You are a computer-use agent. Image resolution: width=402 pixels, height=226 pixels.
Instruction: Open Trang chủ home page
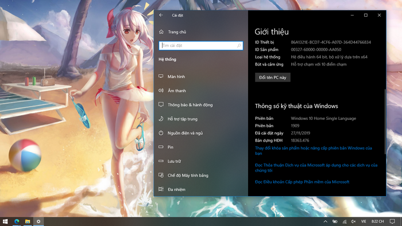click(177, 32)
